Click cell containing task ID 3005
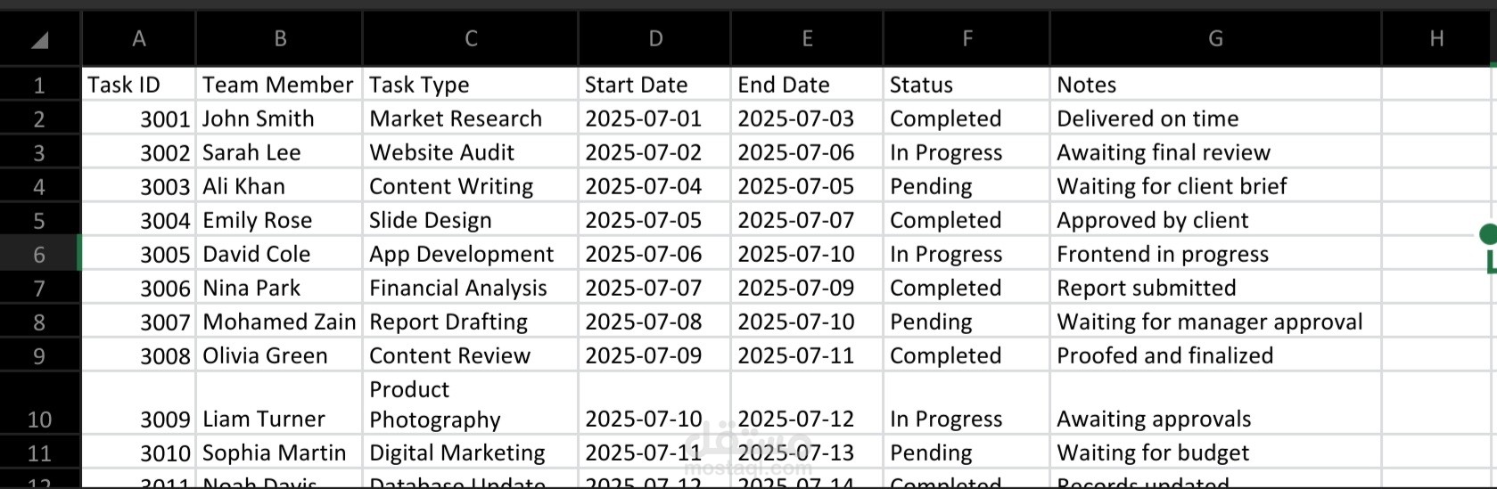 [x=138, y=254]
